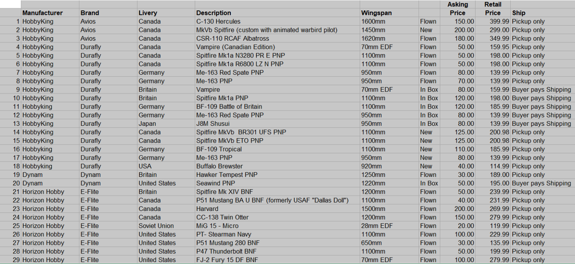The width and height of the screenshot is (575, 264).
Task: Select the Livery header cell
Action: pyautogui.click(x=166, y=13)
